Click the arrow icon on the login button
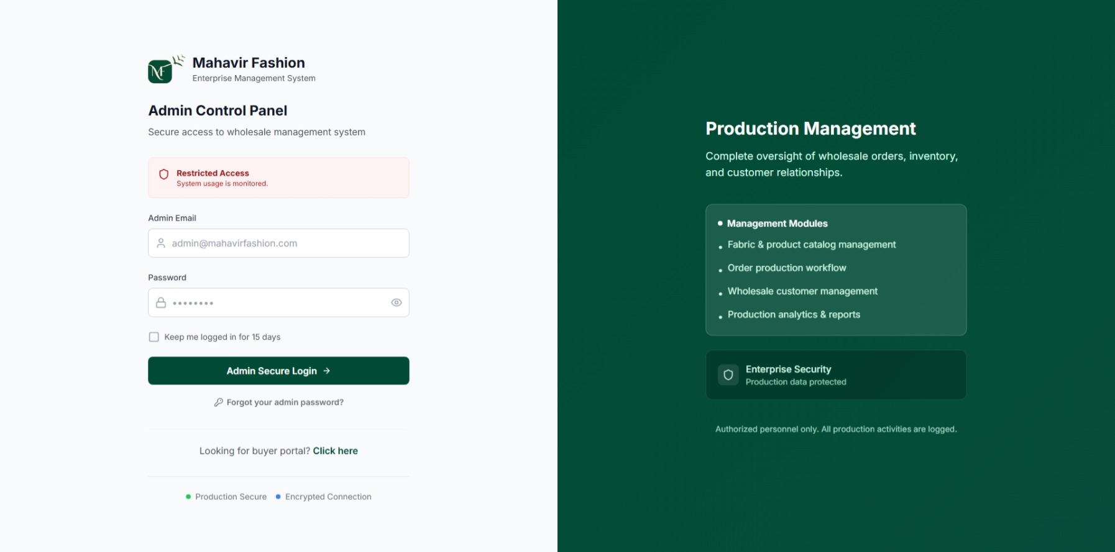This screenshot has width=1115, height=552. [327, 371]
